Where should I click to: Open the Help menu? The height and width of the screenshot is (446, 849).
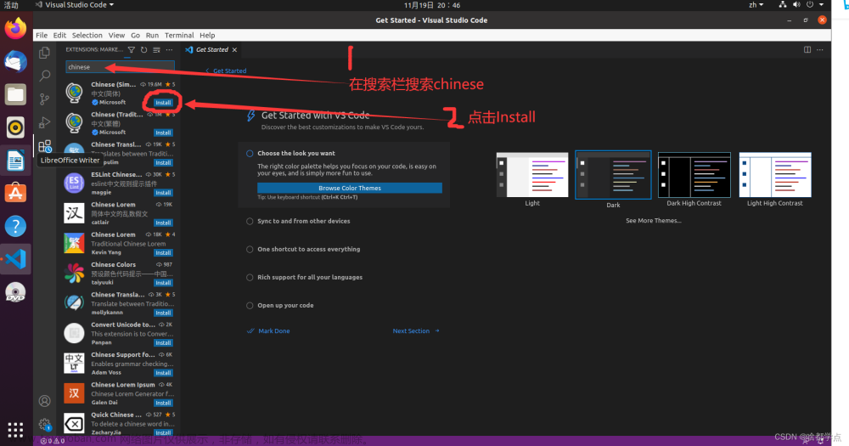[207, 35]
